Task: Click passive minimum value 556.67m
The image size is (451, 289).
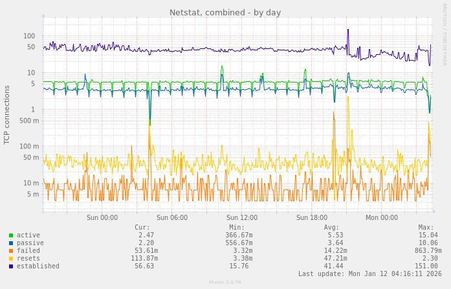Action: [239, 243]
